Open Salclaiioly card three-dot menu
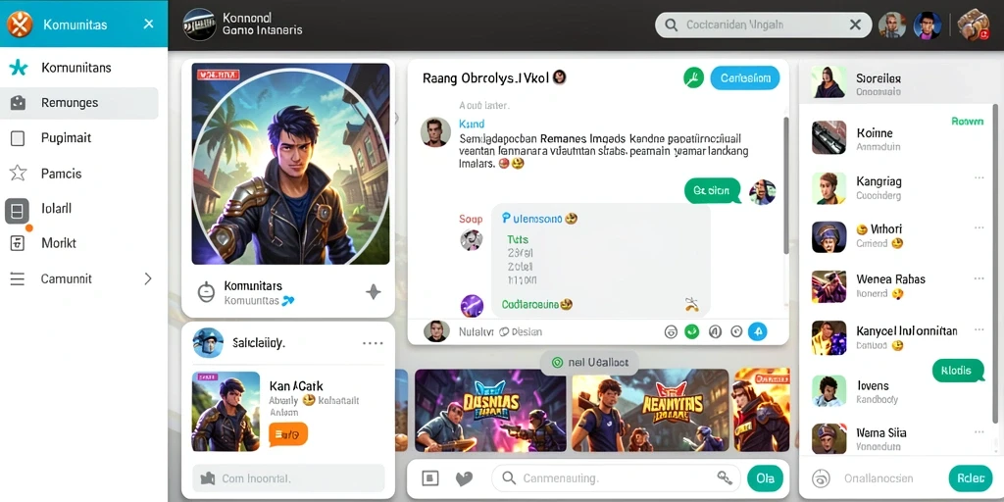 [x=373, y=344]
